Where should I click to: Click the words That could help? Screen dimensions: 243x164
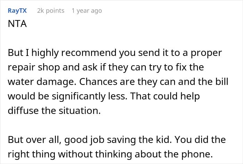[165, 96]
